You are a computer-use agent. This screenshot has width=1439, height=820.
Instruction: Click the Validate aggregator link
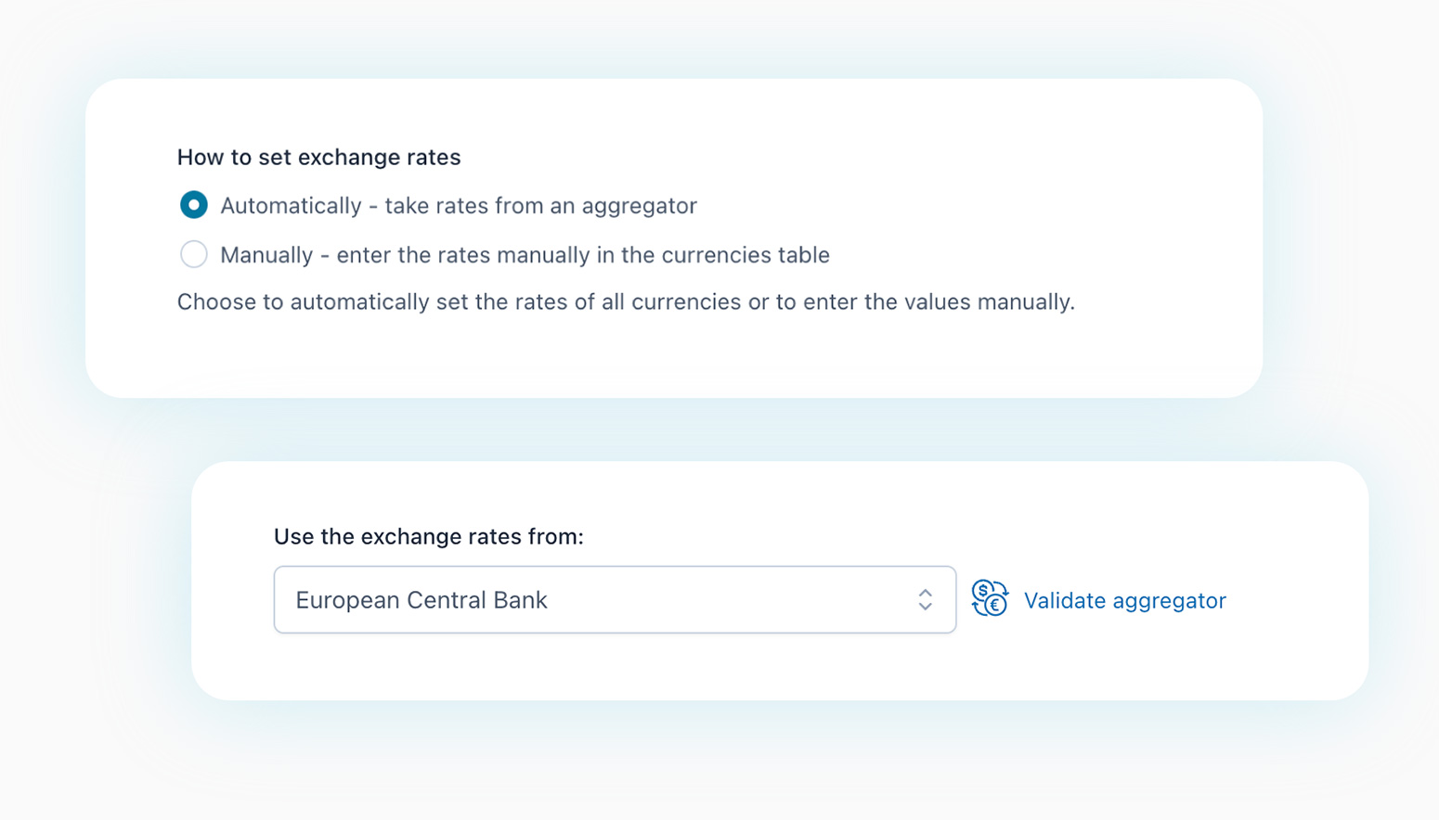[x=1124, y=600]
